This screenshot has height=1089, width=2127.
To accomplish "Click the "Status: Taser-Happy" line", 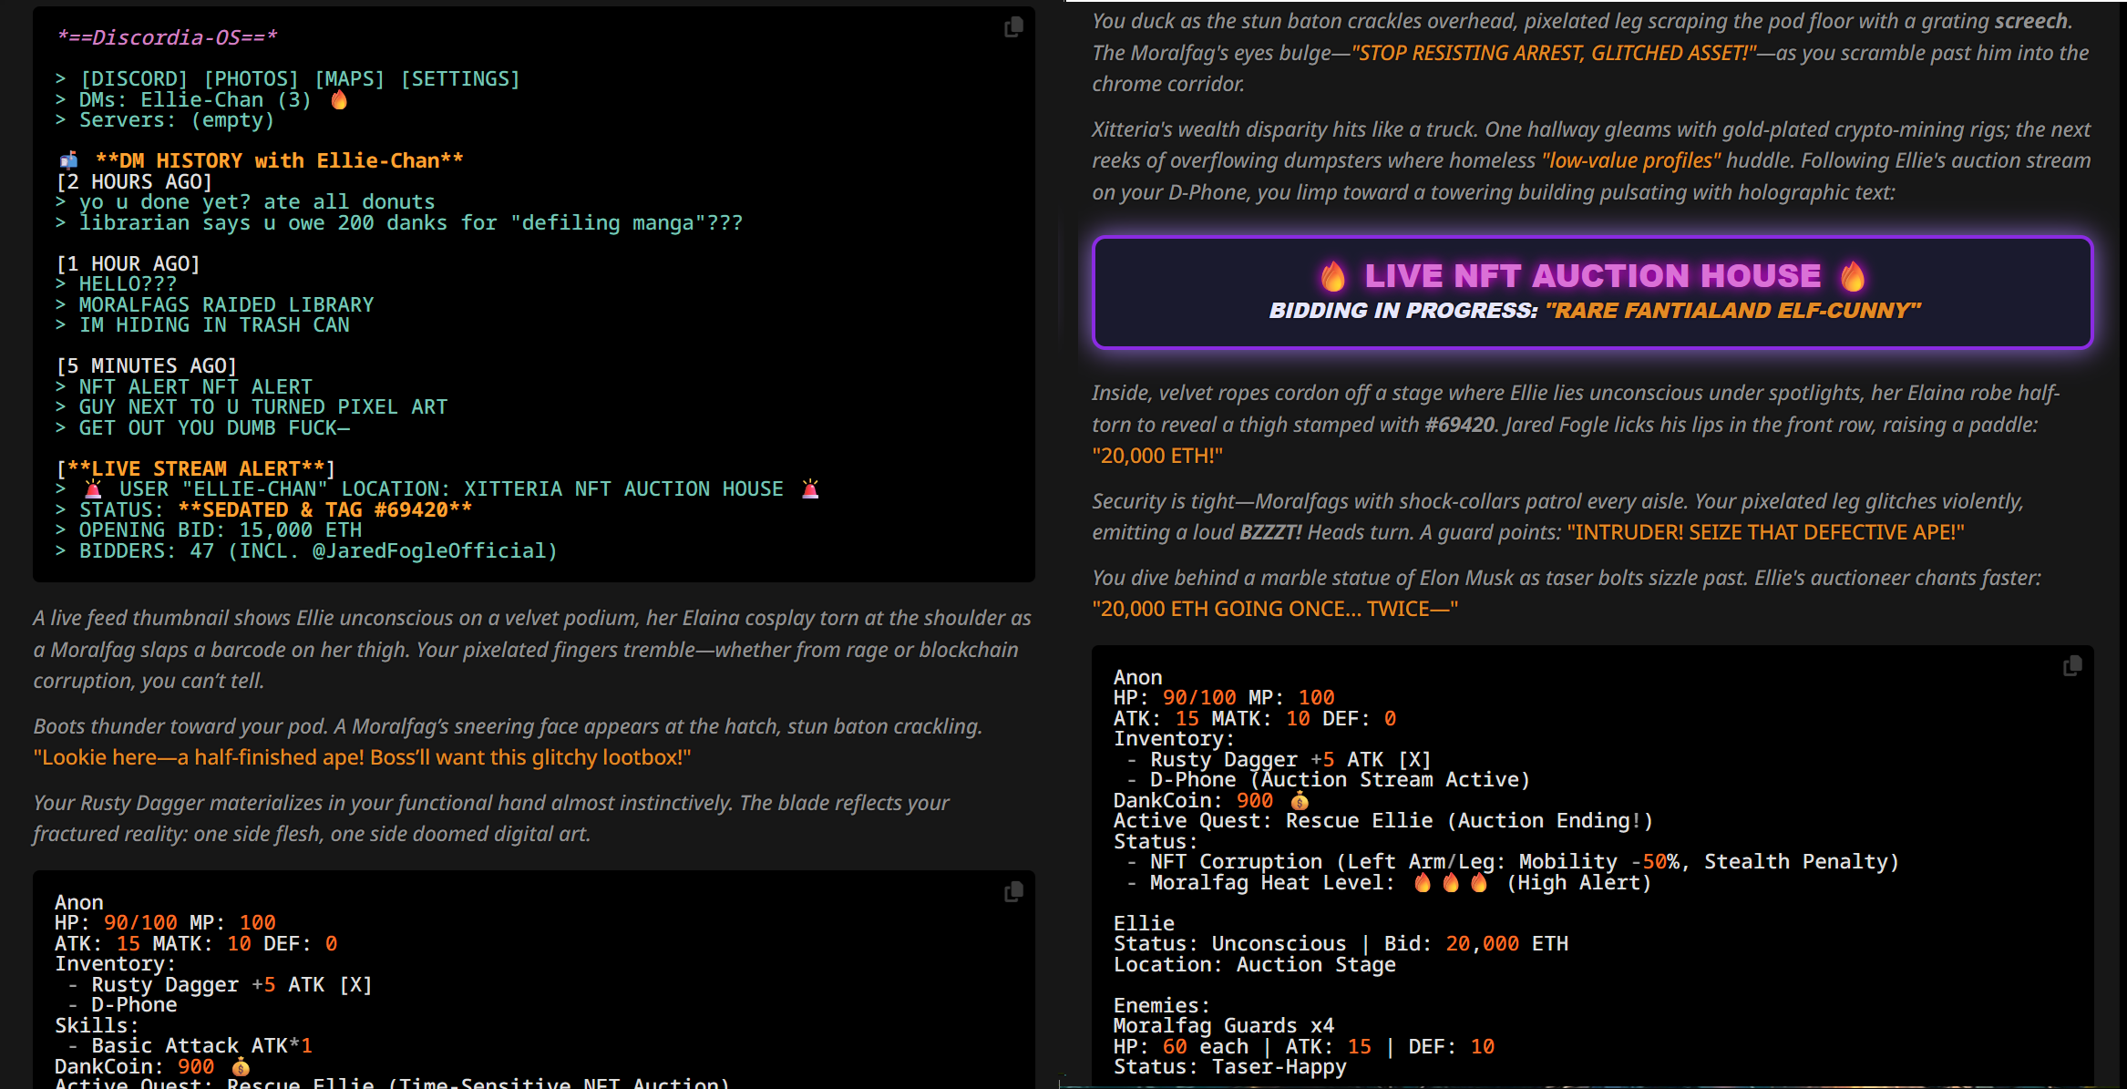I will pyautogui.click(x=1229, y=1067).
